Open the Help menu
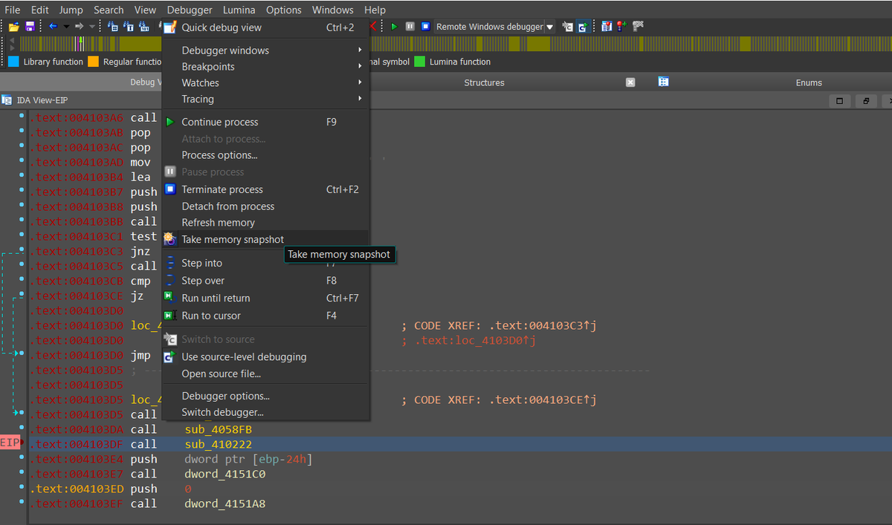Viewport: 892px width, 525px height. tap(375, 10)
